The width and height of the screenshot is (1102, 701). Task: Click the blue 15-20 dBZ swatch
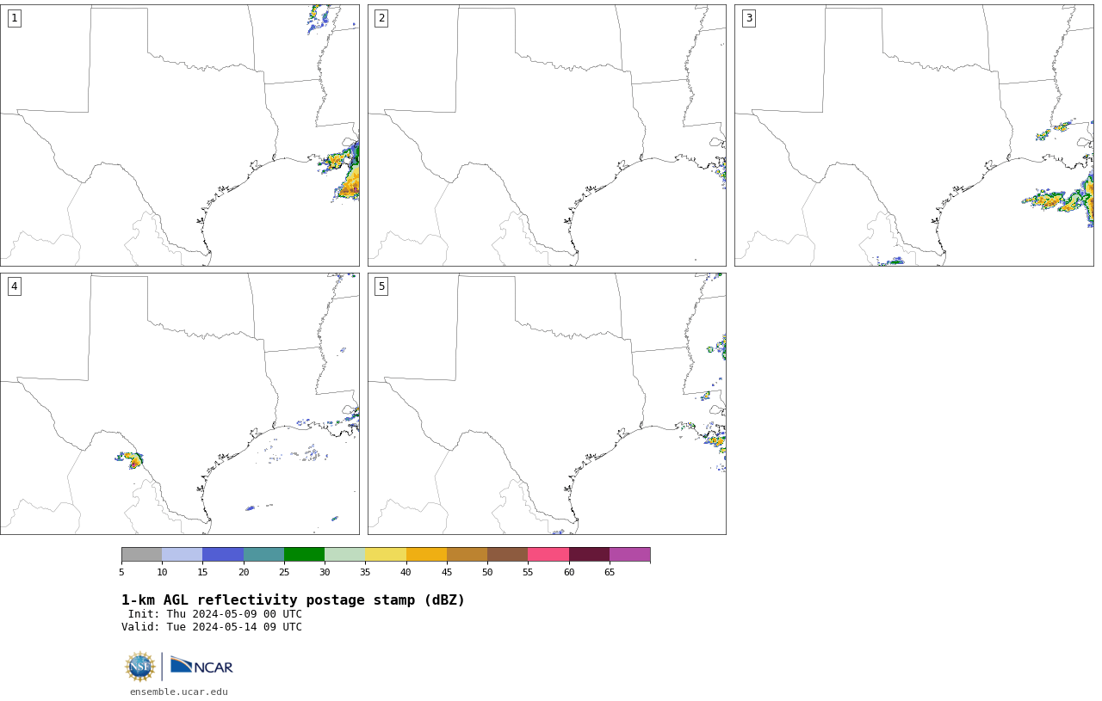223,555
